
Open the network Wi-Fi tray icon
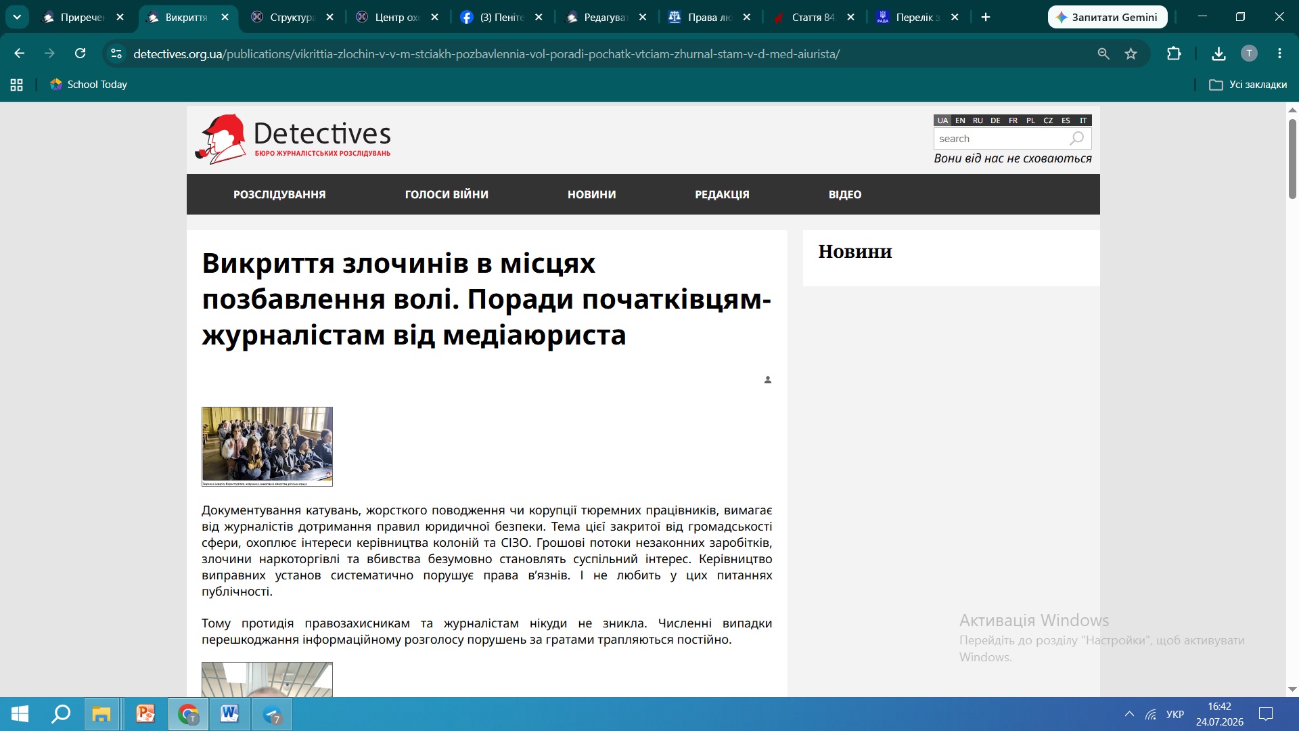(1151, 714)
